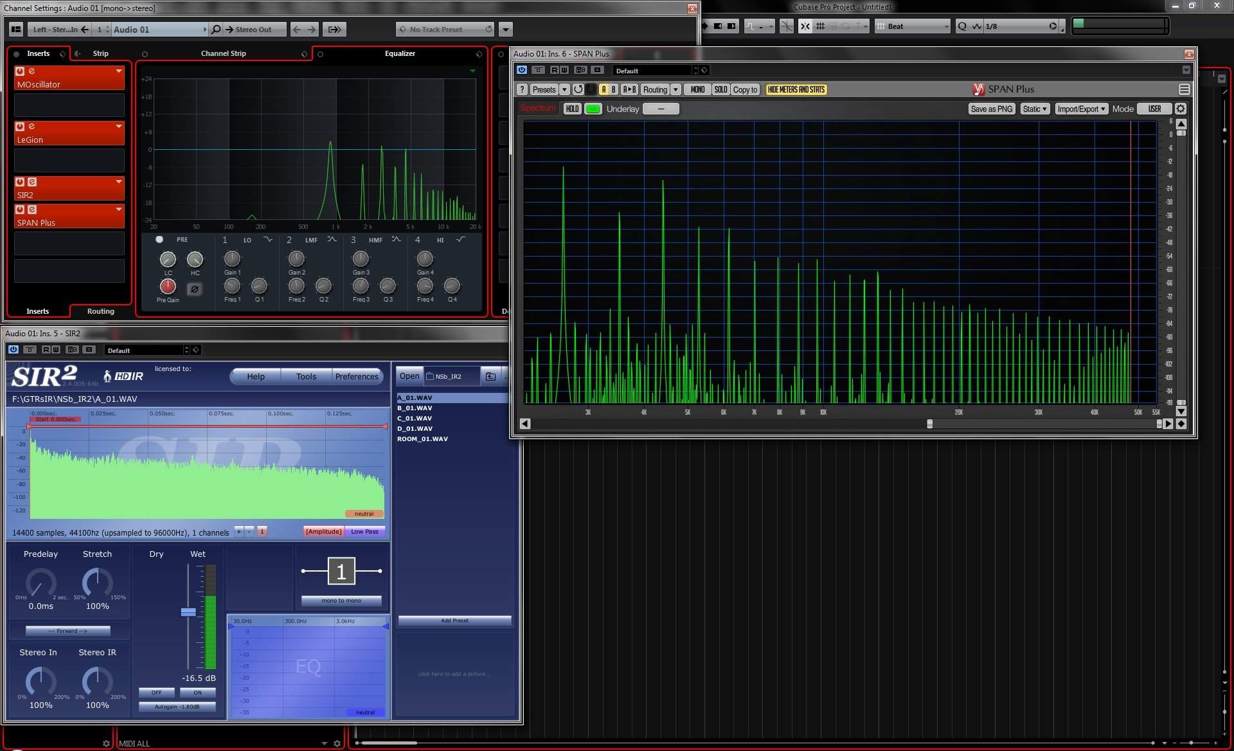
Task: Click the Save as PNG button
Action: click(x=991, y=109)
